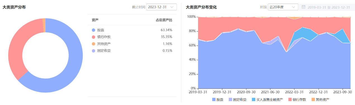Open the 截止时间 date dropdown 2023-12-31
This screenshot has width=355, height=105.
(161, 7)
